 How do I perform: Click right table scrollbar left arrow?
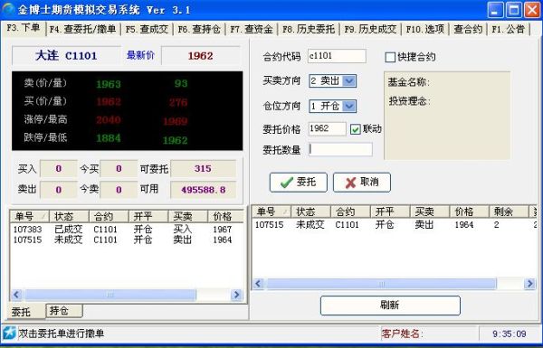click(258, 284)
